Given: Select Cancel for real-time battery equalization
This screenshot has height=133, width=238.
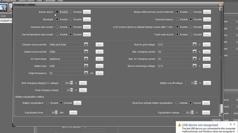Looking at the screenshot, I should click(x=191, y=103).
